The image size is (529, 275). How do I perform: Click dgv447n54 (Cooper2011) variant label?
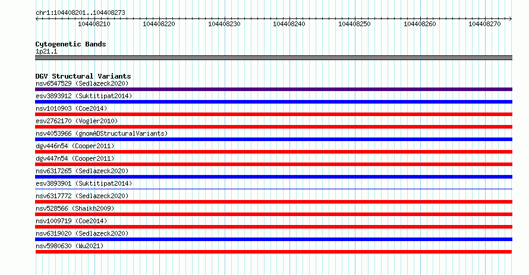[x=75, y=158]
